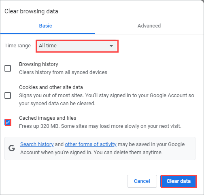Switch to the Advanced tab

pyautogui.click(x=149, y=26)
